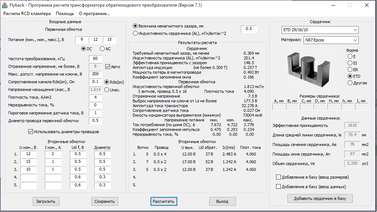Click secondary winding 1 Ud f field
Viewport: 377px width, 212px height.
coord(78,154)
